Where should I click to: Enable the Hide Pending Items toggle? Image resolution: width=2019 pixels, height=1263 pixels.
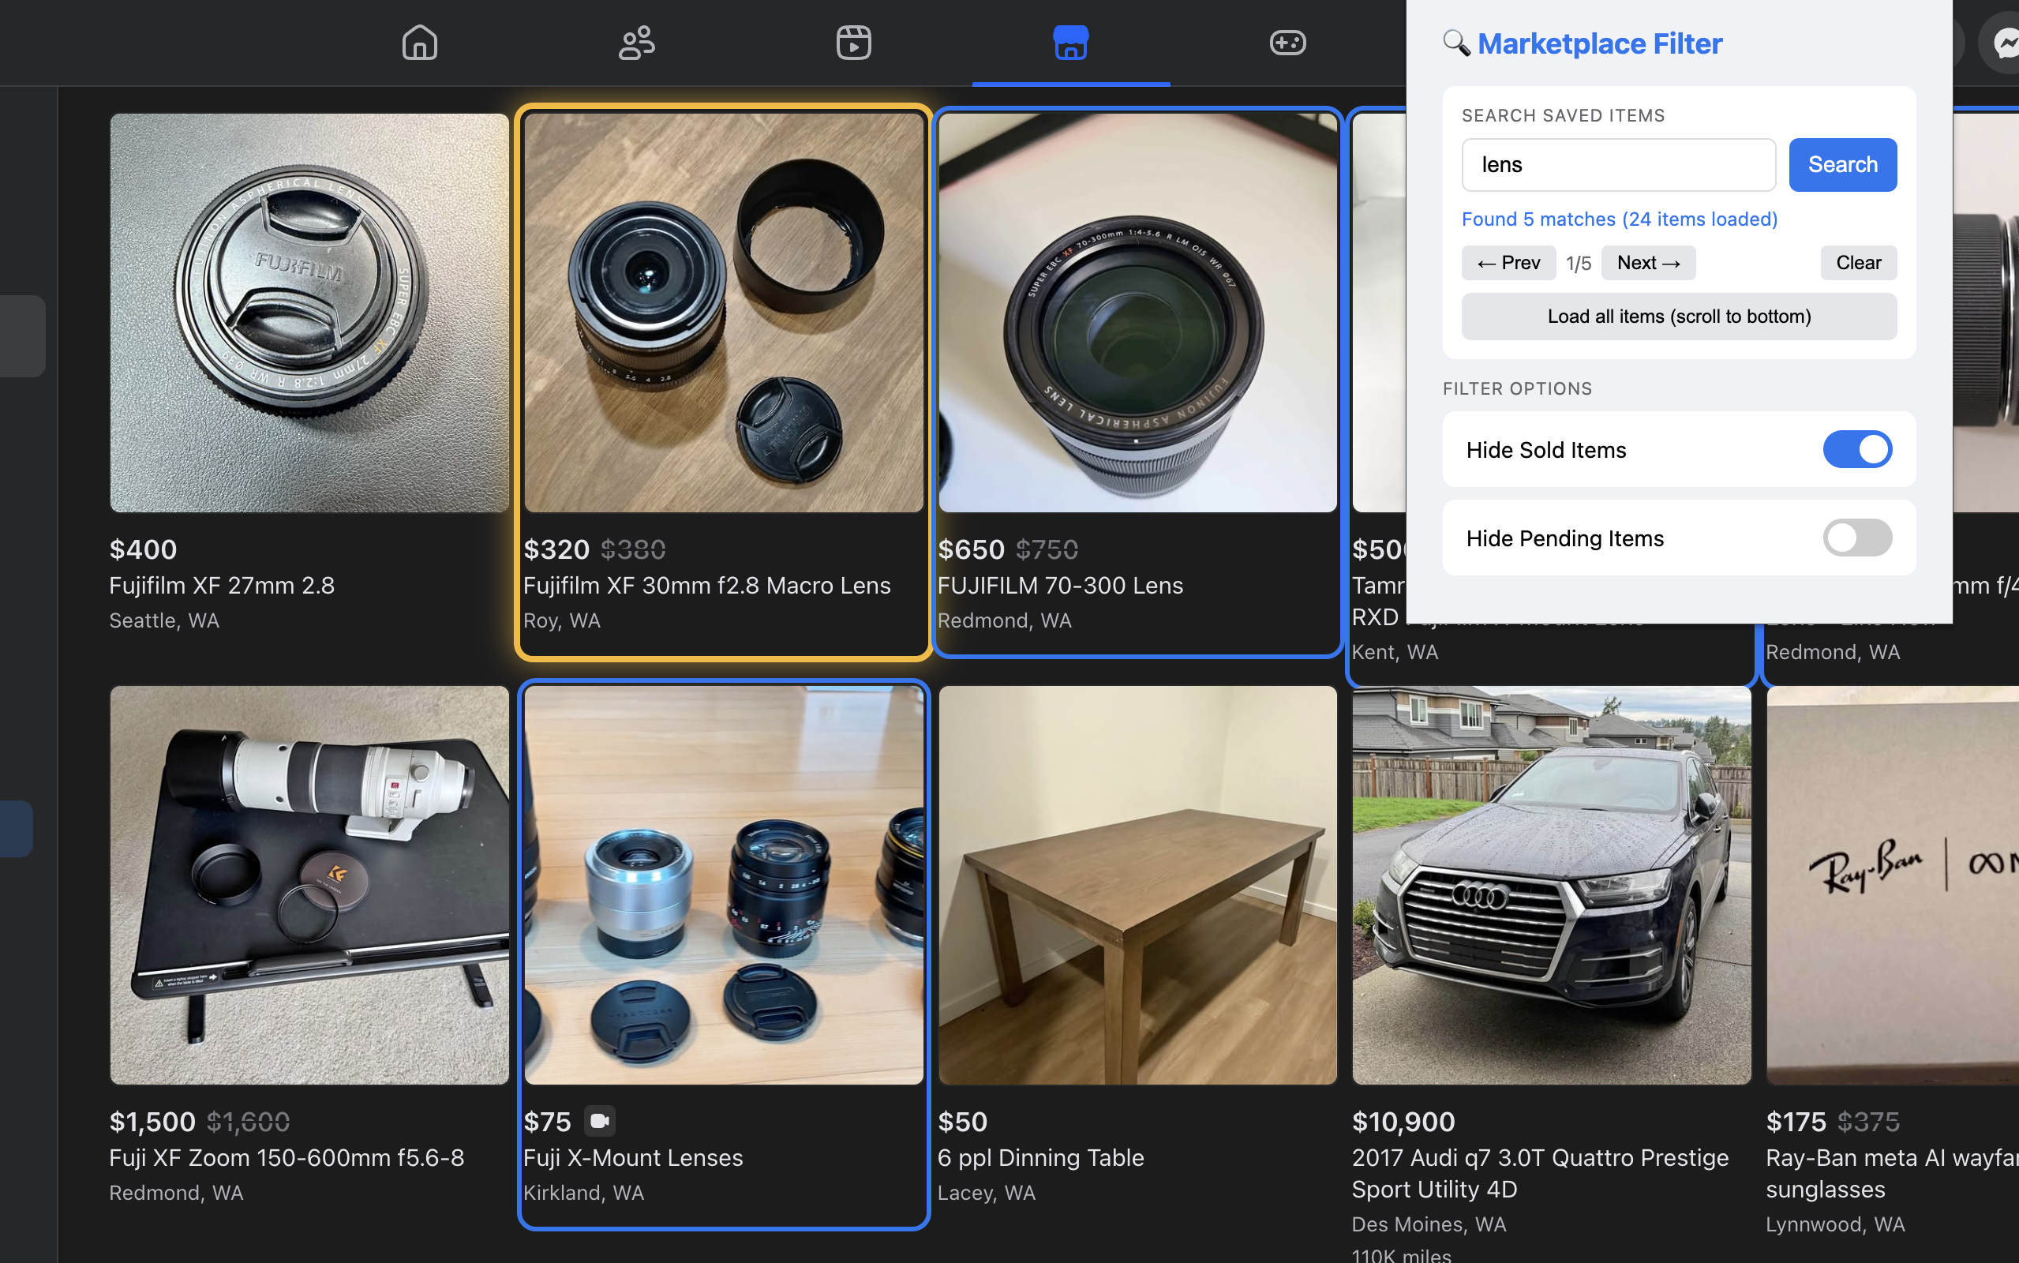(1857, 538)
